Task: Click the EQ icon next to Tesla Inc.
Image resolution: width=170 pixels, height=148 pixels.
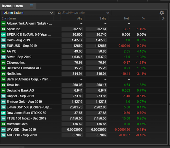Action: click(3, 85)
